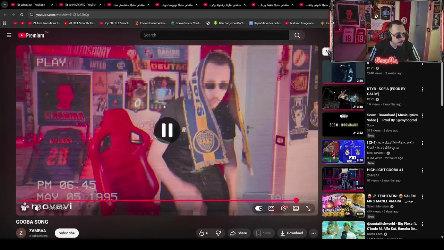Click the search magnifier button
444x250 pixels.
coord(297,35)
